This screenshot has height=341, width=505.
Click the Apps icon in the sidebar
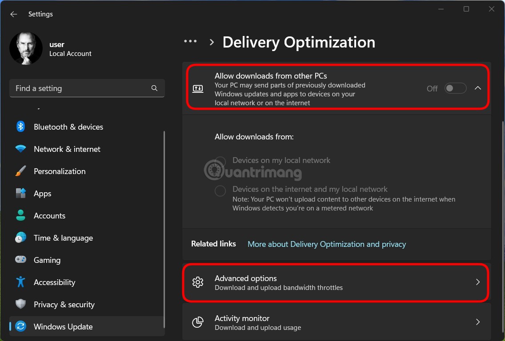click(20, 193)
